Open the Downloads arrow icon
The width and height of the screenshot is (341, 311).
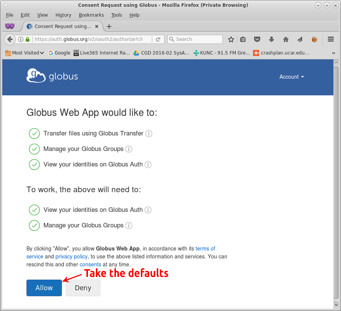click(271, 39)
